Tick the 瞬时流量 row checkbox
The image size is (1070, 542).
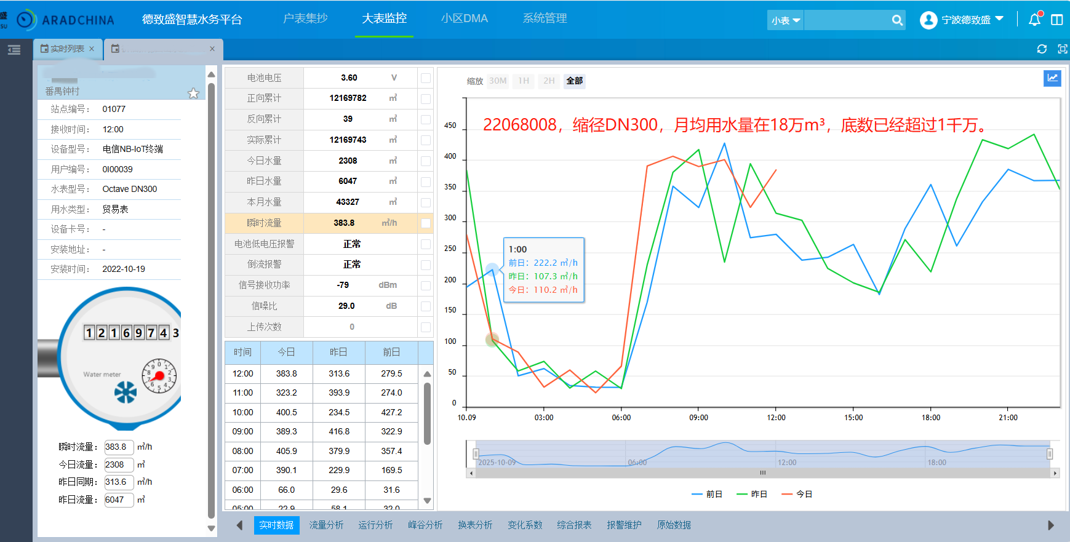tap(425, 223)
